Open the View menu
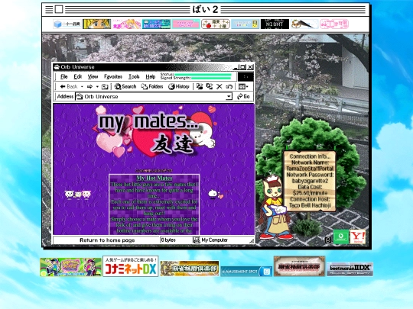This screenshot has width=413, height=309. click(x=93, y=77)
